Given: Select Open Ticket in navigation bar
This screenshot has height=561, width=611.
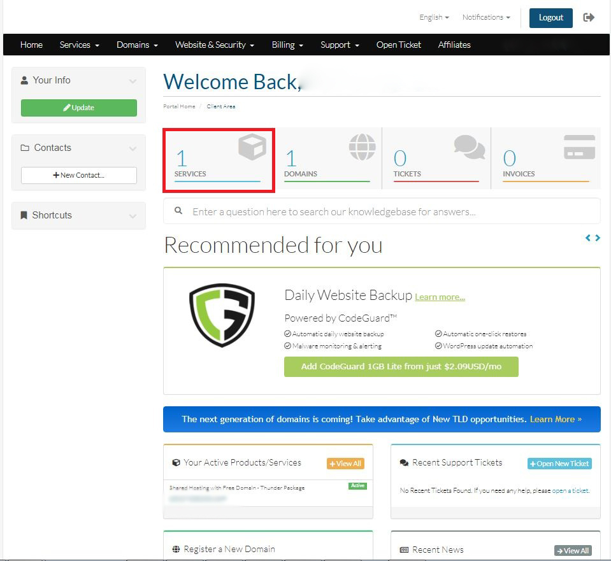Looking at the screenshot, I should click(398, 45).
